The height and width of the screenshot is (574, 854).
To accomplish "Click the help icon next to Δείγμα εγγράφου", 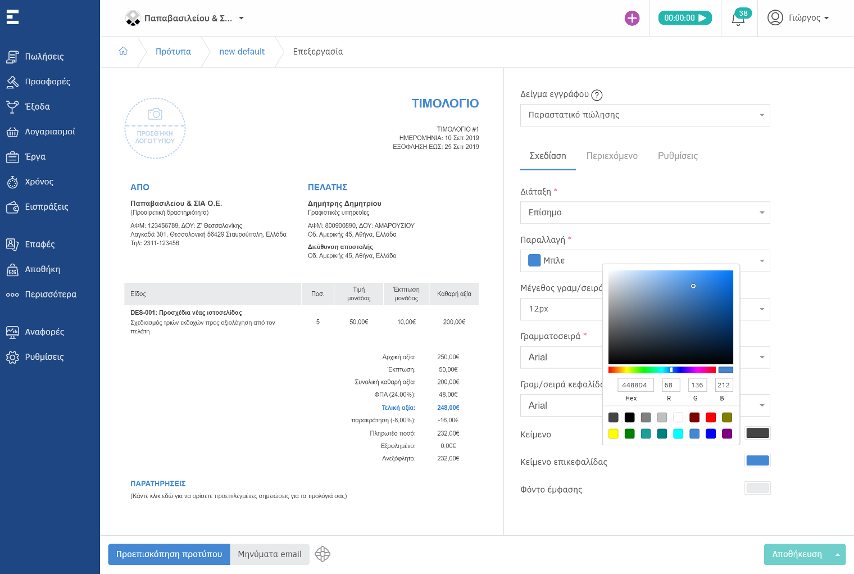I will click(x=597, y=95).
